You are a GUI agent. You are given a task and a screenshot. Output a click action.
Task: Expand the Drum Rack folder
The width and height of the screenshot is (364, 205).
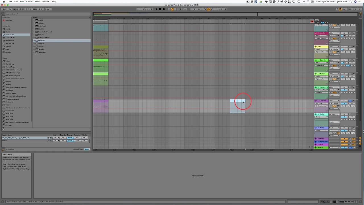34,26
